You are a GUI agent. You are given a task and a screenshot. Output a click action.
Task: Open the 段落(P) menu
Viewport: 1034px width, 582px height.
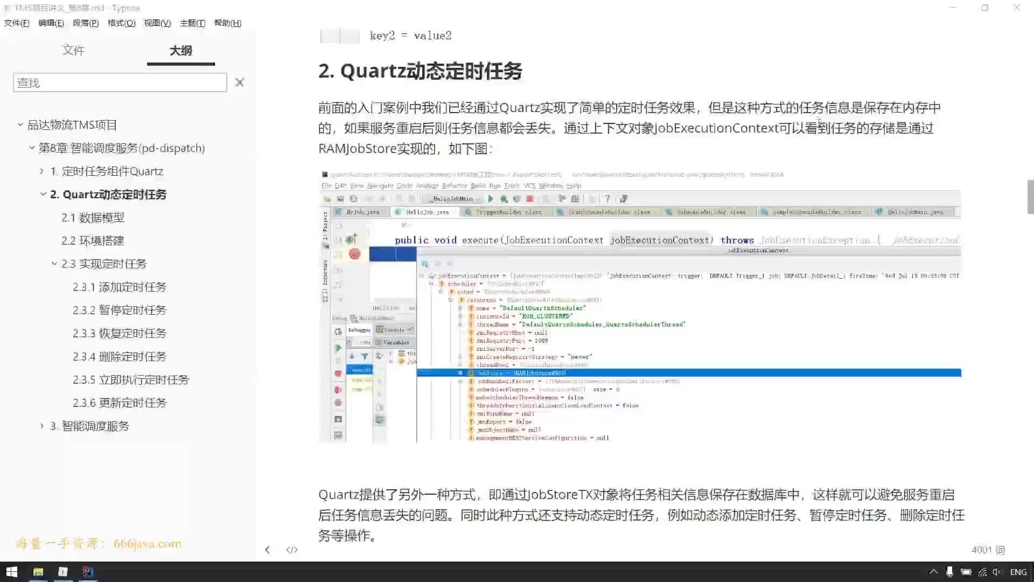click(86, 23)
